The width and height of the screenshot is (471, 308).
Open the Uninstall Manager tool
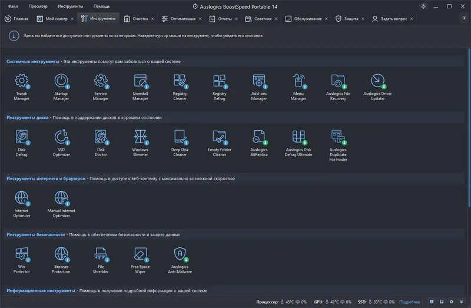(x=140, y=87)
